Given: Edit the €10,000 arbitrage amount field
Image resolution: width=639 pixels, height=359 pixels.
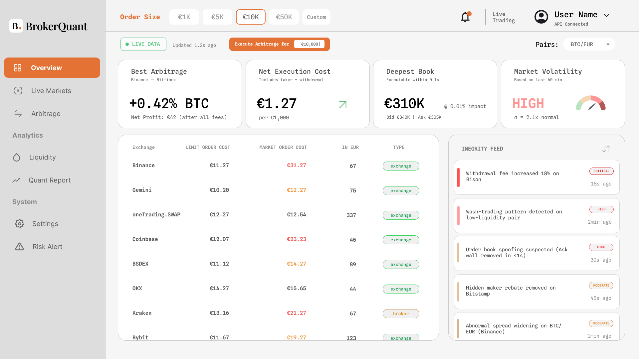Looking at the screenshot, I should click(309, 44).
